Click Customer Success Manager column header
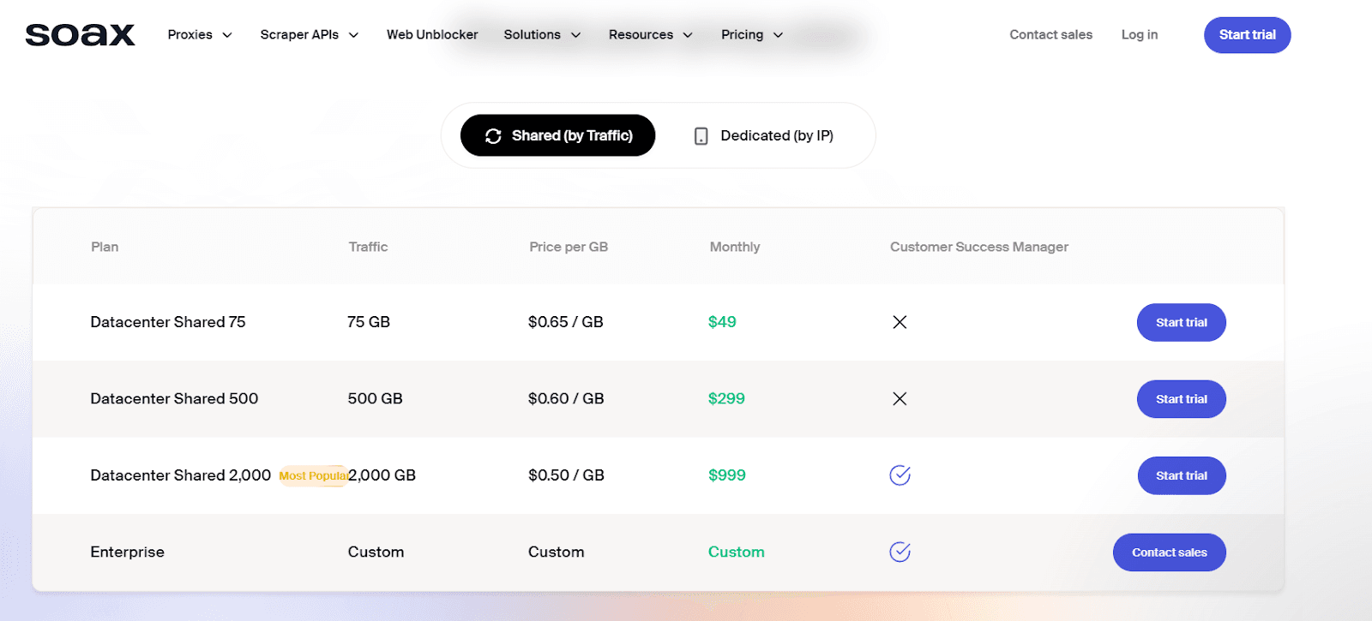 click(979, 247)
